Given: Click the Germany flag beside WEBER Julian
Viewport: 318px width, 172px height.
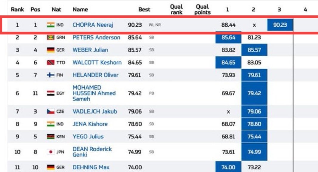Looking at the screenshot, I should pyautogui.click(x=51, y=50).
